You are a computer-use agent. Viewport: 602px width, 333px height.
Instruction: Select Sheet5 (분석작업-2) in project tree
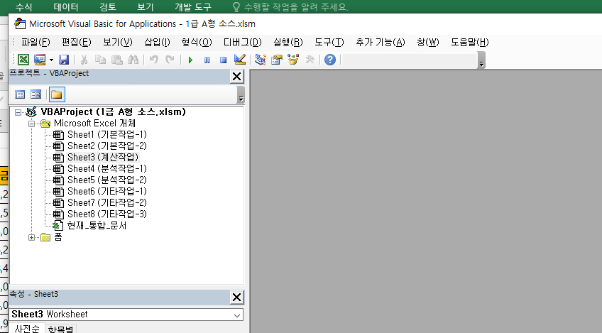tap(107, 180)
